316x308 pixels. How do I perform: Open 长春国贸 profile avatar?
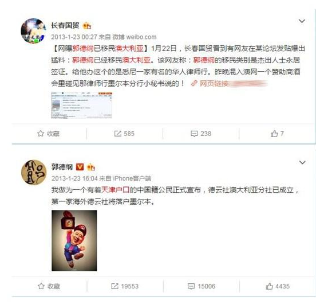[x=33, y=31]
